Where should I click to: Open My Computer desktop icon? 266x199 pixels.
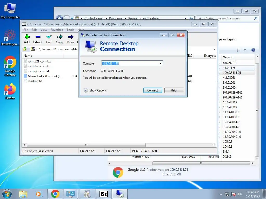point(10,11)
